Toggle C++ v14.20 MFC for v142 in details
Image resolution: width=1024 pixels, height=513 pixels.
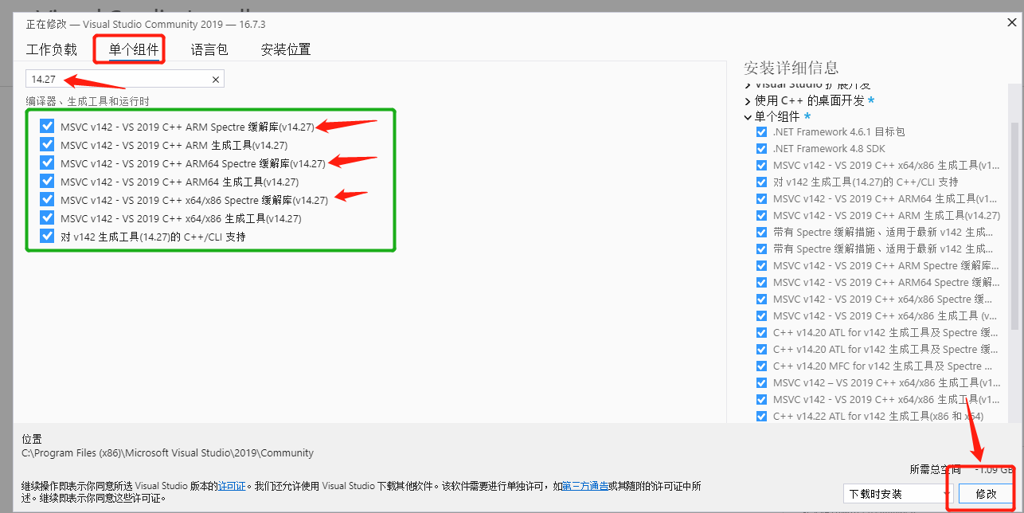[x=761, y=366]
